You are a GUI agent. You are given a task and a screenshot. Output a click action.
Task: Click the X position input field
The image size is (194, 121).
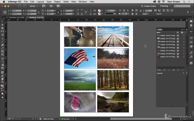tap(17, 11)
